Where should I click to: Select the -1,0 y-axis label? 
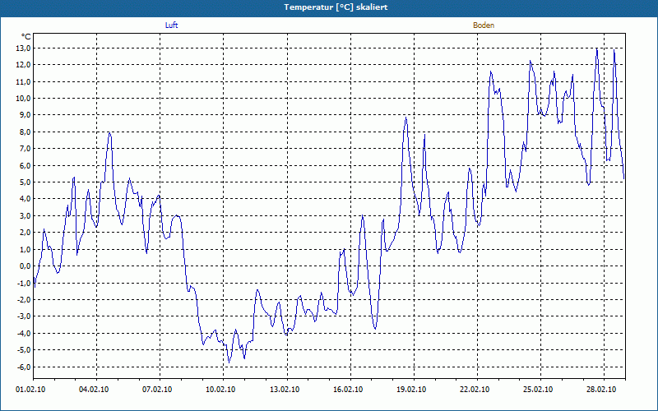point(24,283)
